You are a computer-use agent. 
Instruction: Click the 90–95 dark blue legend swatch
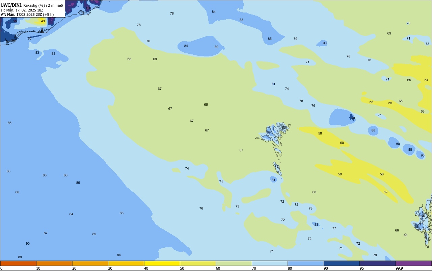342,263
